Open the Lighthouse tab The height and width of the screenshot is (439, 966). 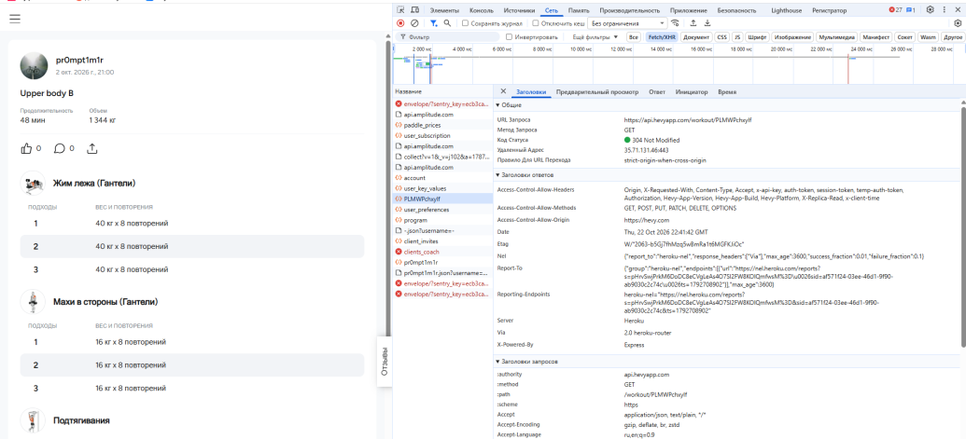pyautogui.click(x=787, y=10)
